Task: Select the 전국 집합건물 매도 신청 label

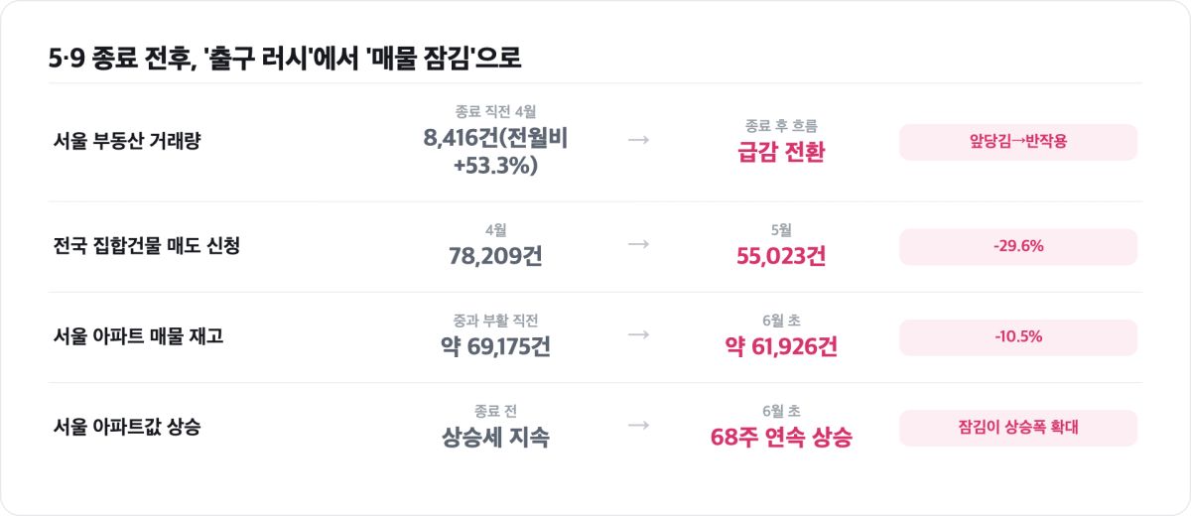Action: pos(147,246)
